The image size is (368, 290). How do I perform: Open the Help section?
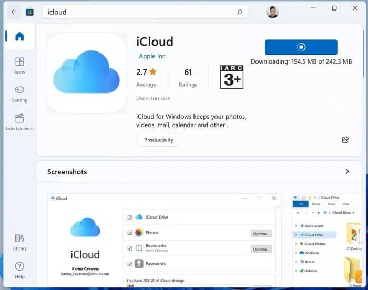tap(19, 270)
